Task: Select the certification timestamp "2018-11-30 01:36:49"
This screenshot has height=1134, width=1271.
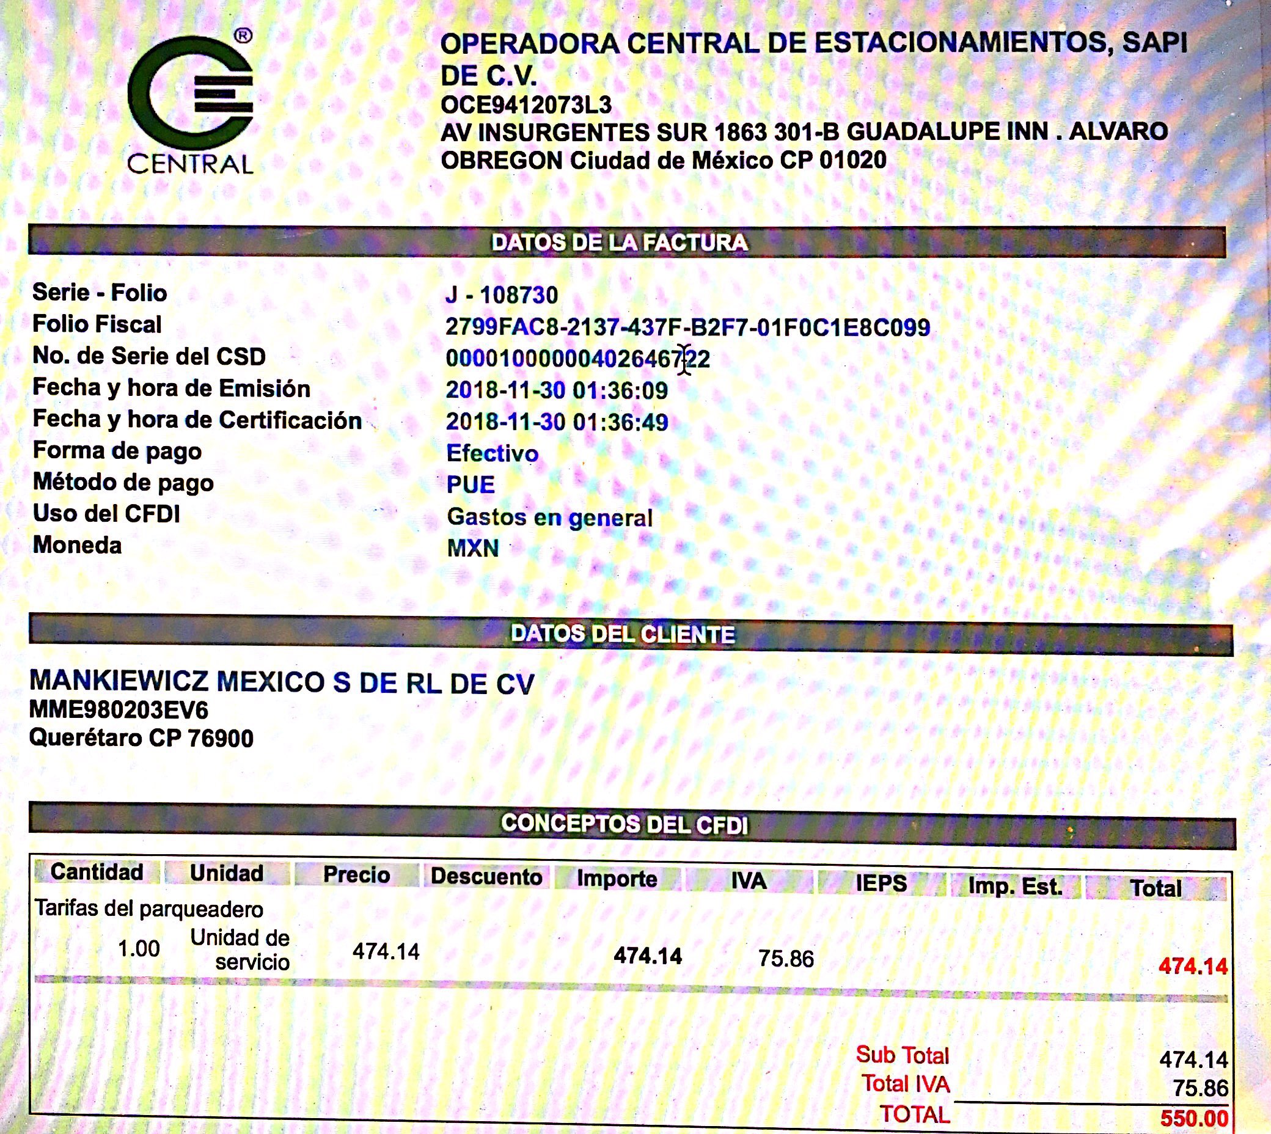Action: click(557, 422)
